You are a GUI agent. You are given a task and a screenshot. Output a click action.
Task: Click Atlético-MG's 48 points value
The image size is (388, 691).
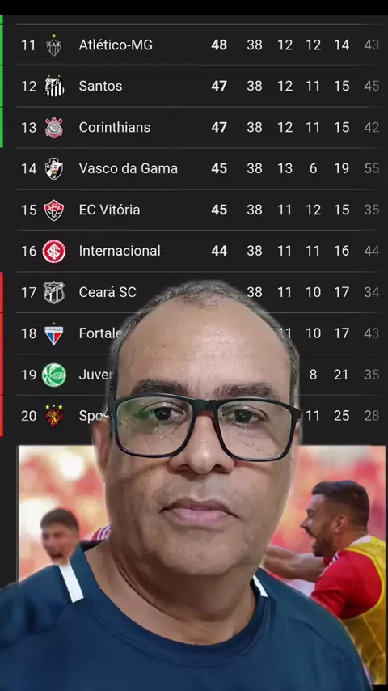coord(219,45)
